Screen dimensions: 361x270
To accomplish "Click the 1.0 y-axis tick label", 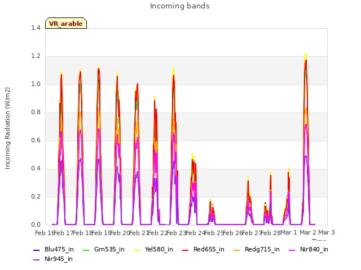I will coord(36,84).
